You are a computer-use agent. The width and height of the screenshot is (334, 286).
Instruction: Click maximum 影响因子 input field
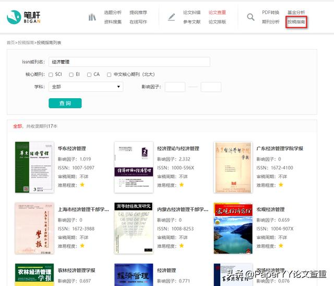pyautogui.click(x=211, y=87)
